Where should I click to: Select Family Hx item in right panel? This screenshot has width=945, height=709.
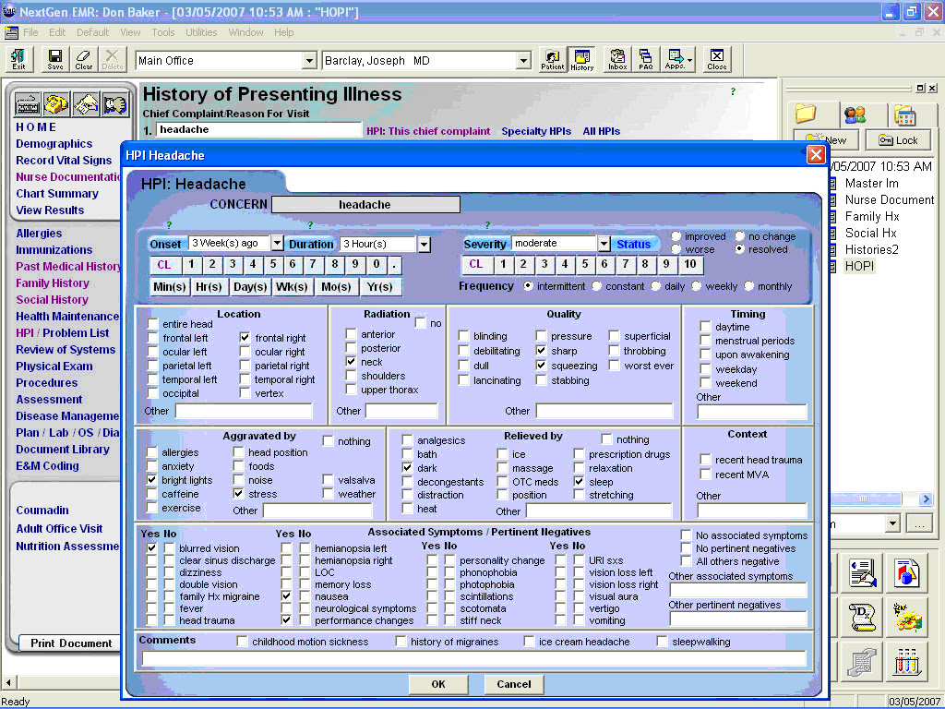click(x=872, y=216)
